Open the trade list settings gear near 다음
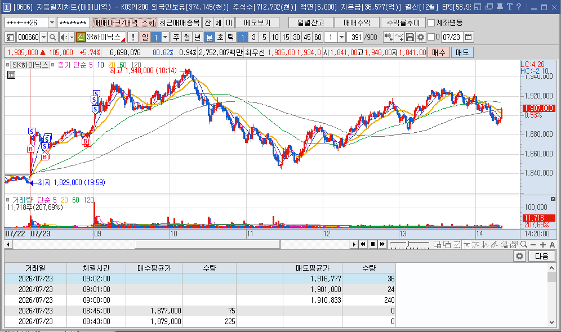This screenshot has width=561, height=332. pos(519,256)
